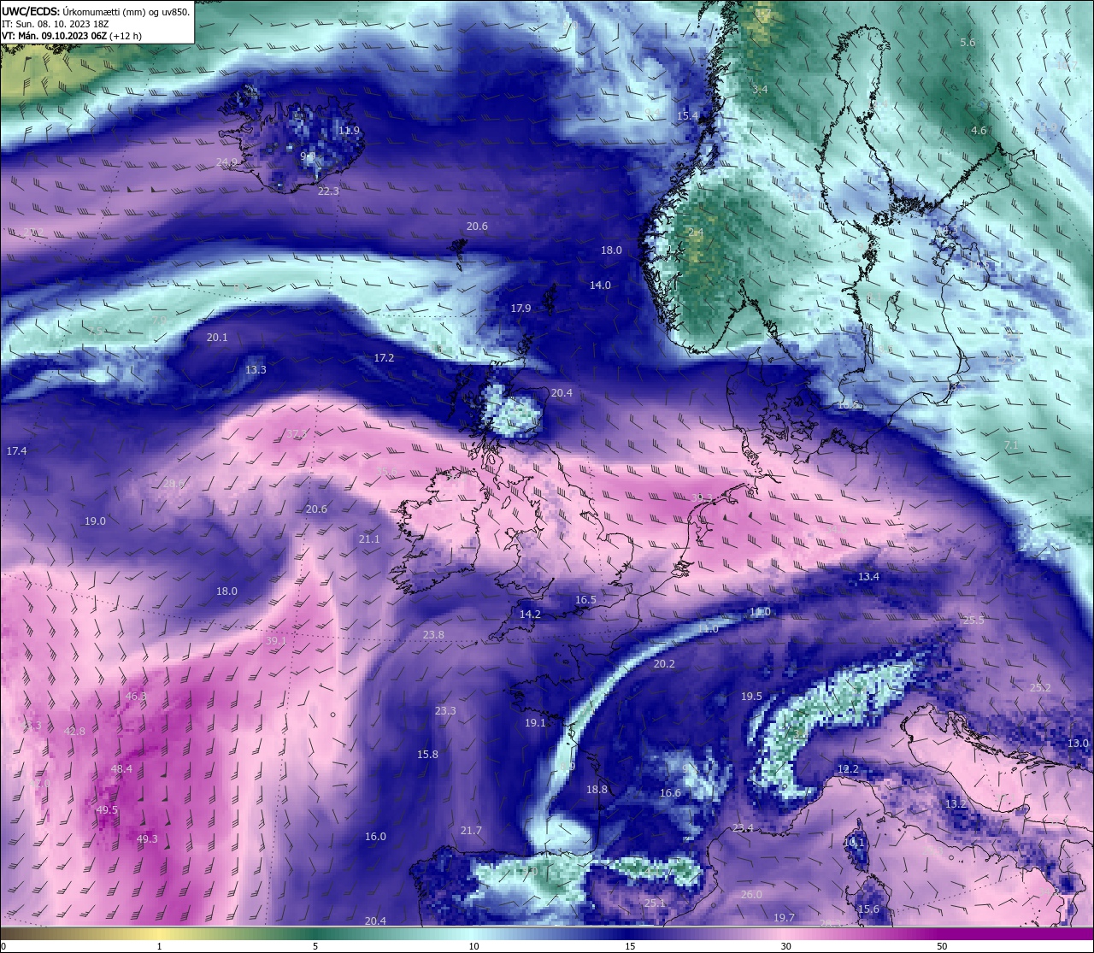Click the map value 18.8 over southwest France
The width and height of the screenshot is (1094, 953).
(597, 790)
